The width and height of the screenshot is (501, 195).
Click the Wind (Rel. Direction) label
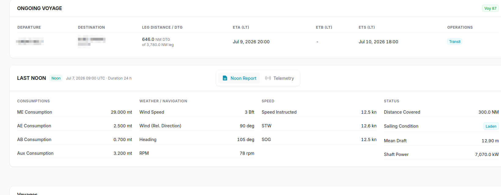click(x=160, y=126)
